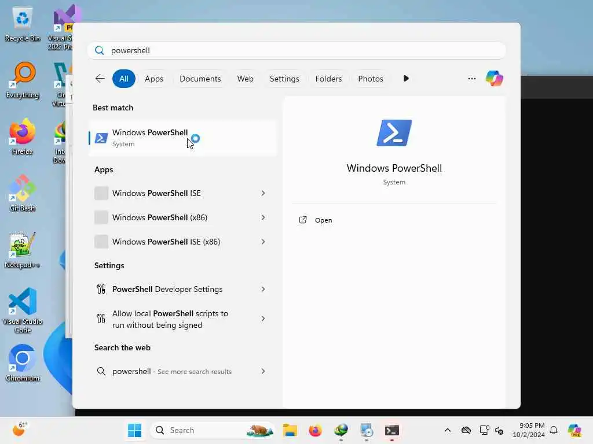The height and width of the screenshot is (444, 593).
Task: Click the magnifier icon in search box
Action: click(100, 51)
